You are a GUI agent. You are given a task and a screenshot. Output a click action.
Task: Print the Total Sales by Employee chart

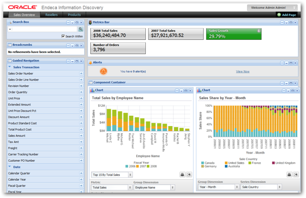(x=182, y=175)
